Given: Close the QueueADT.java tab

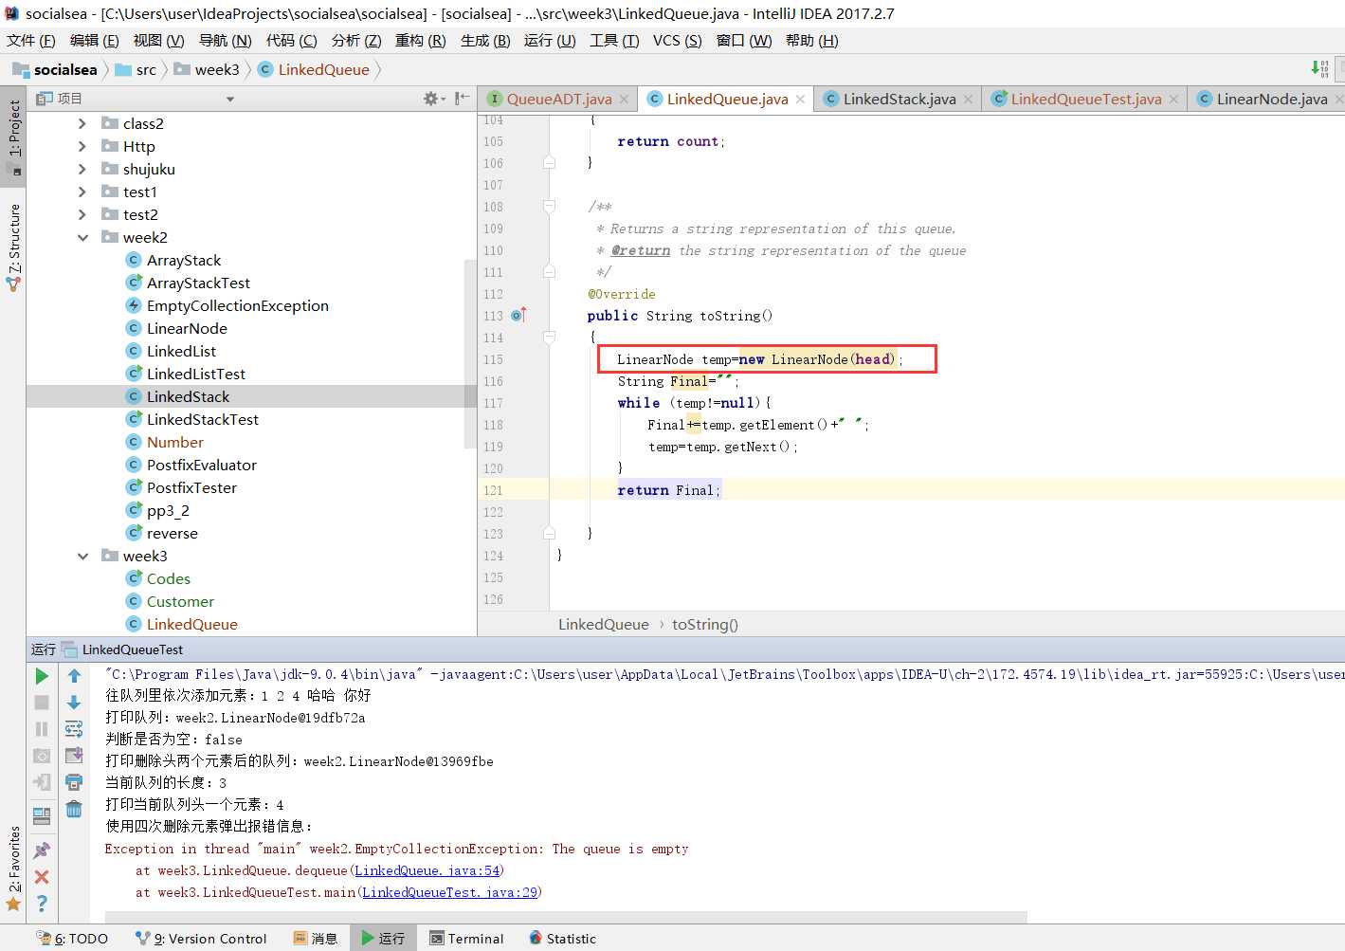Looking at the screenshot, I should 624,100.
